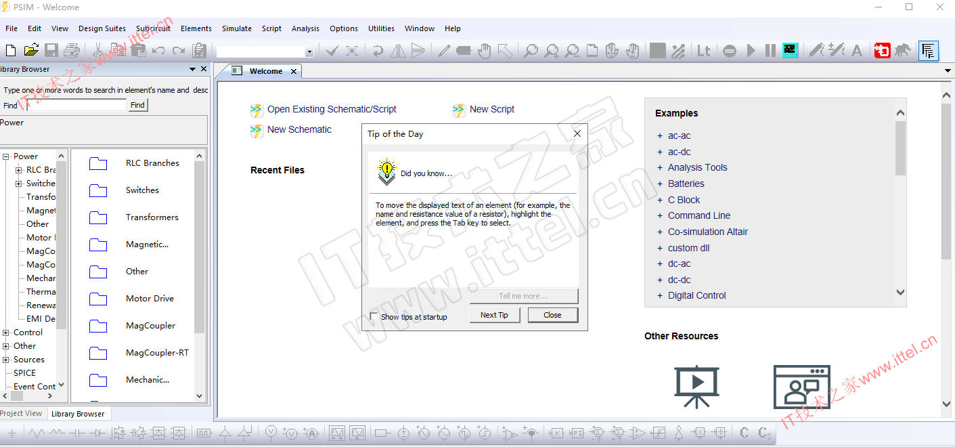Create a new file with toolbar icon
Image resolution: width=955 pixels, height=447 pixels.
[x=11, y=51]
